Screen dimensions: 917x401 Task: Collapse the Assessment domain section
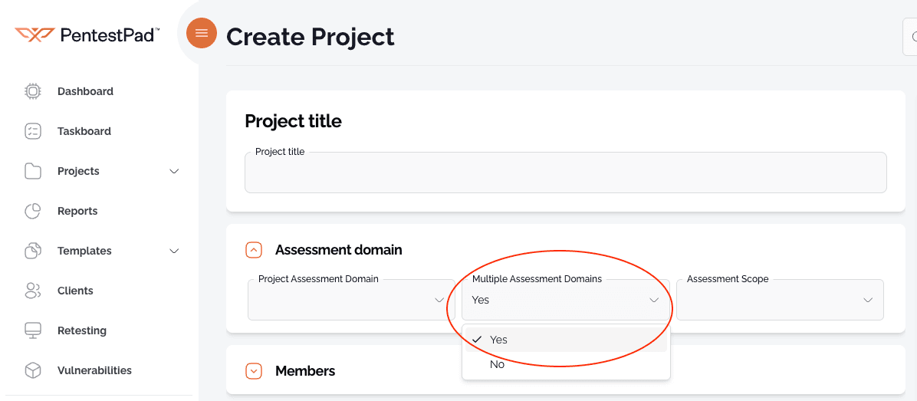pyautogui.click(x=253, y=250)
